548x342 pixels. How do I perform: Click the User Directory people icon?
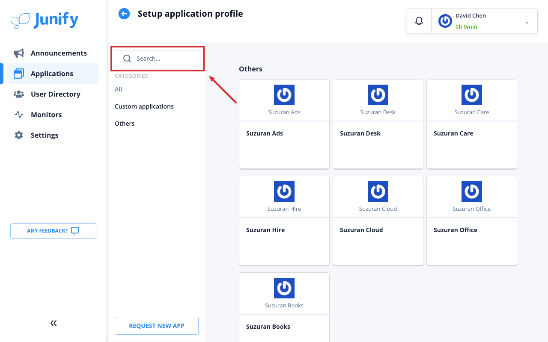point(19,94)
